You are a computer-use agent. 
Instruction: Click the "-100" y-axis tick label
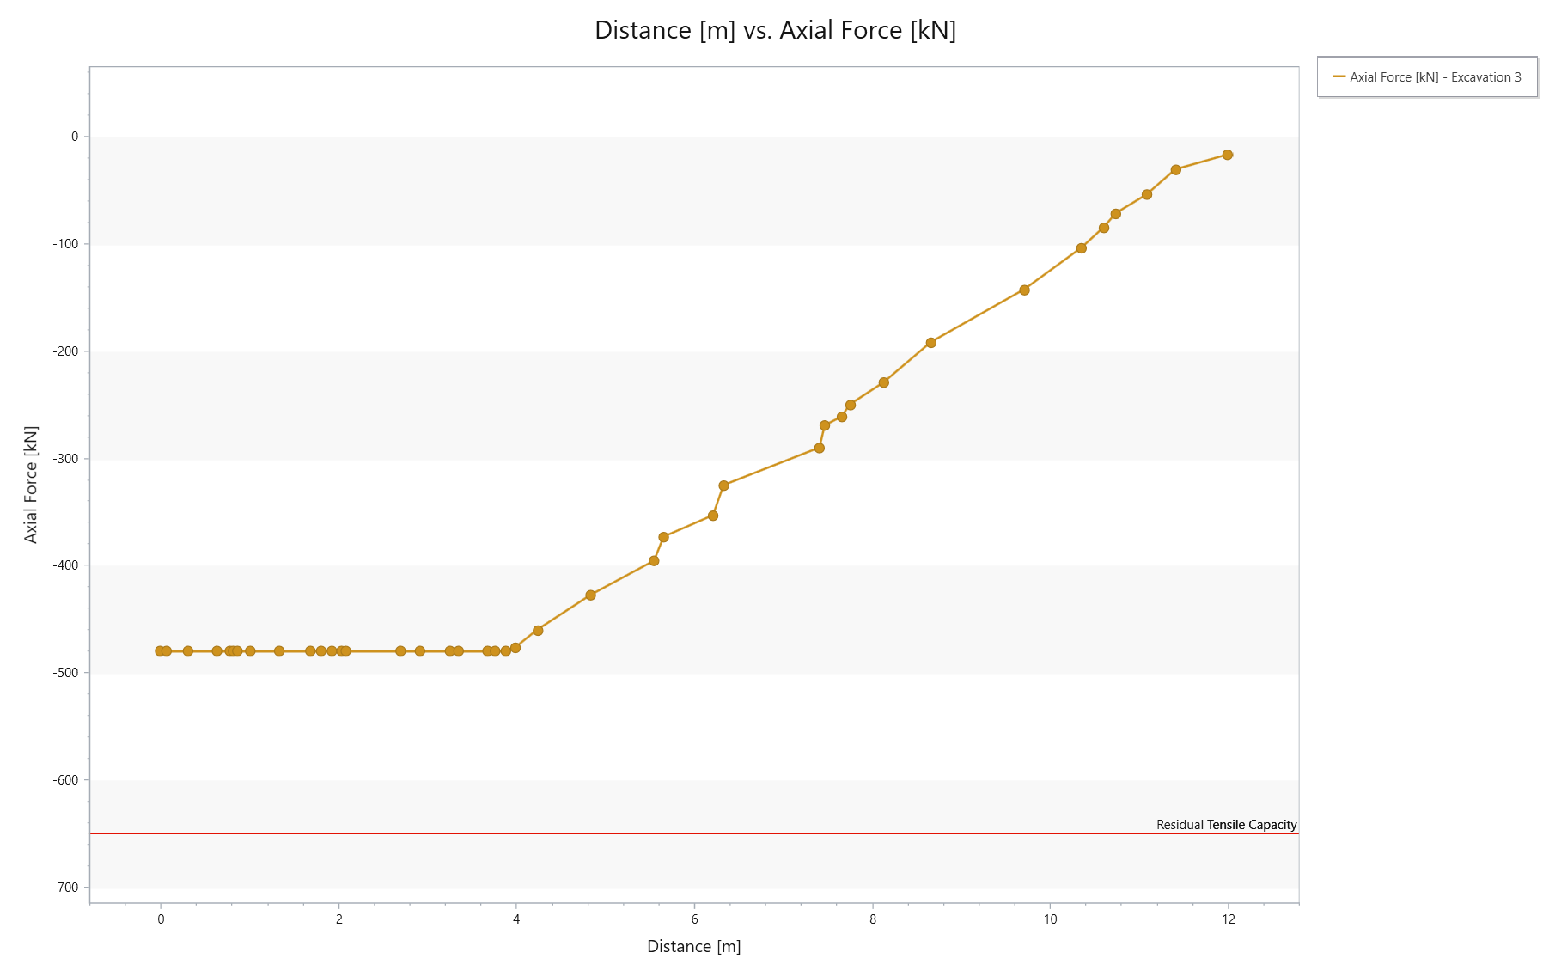click(x=65, y=244)
